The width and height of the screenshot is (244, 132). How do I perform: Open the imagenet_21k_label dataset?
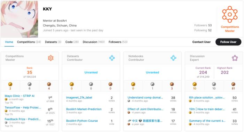tap(79, 97)
